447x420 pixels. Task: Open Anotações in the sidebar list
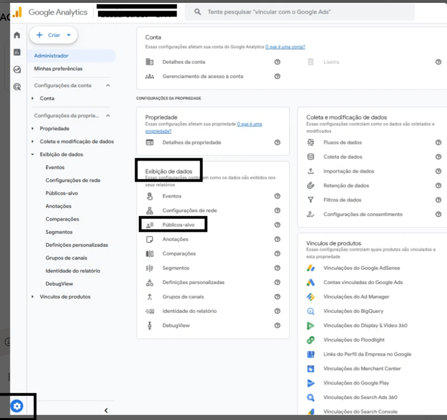(x=58, y=206)
